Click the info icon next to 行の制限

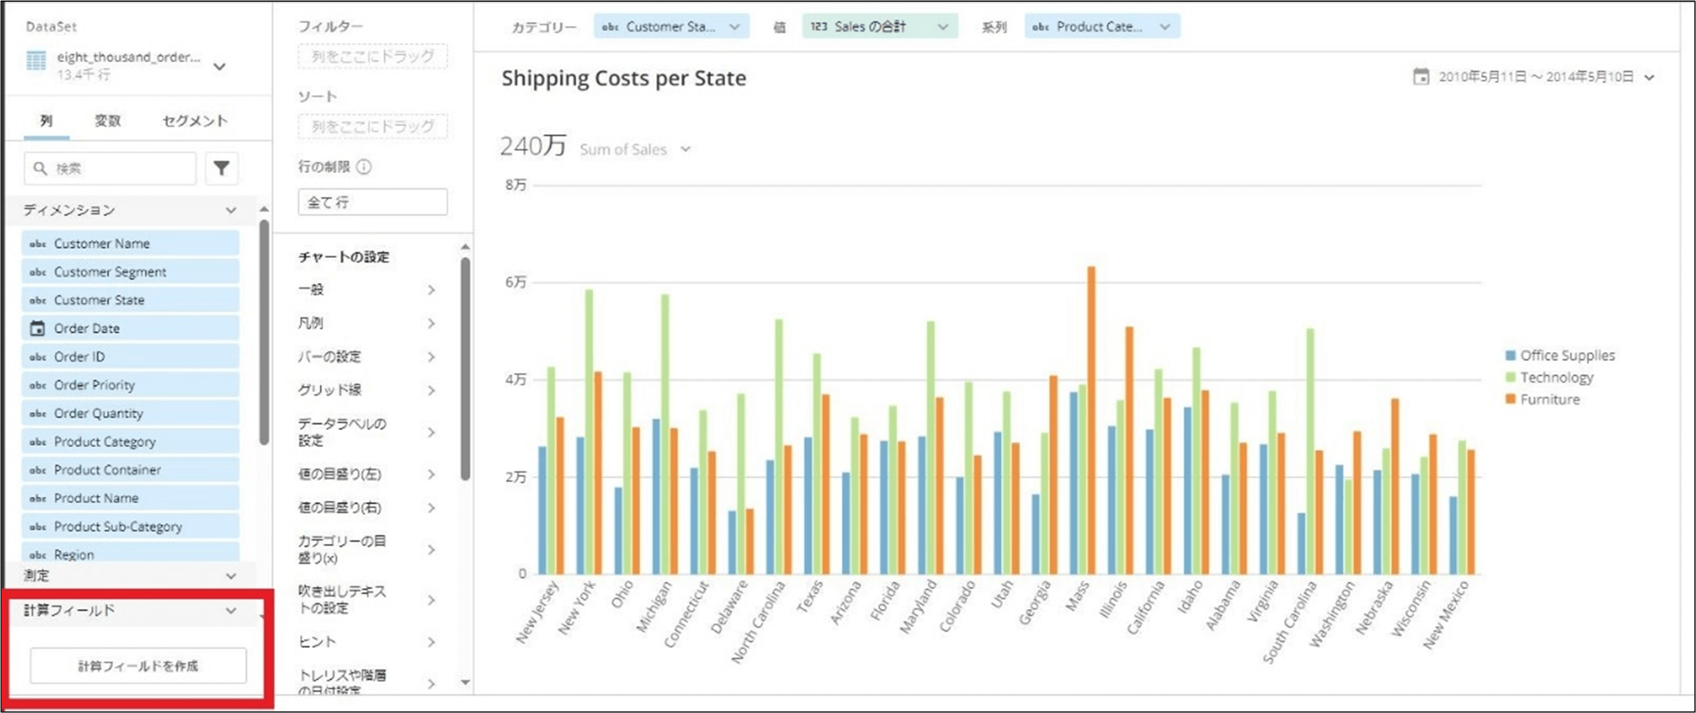tap(363, 166)
